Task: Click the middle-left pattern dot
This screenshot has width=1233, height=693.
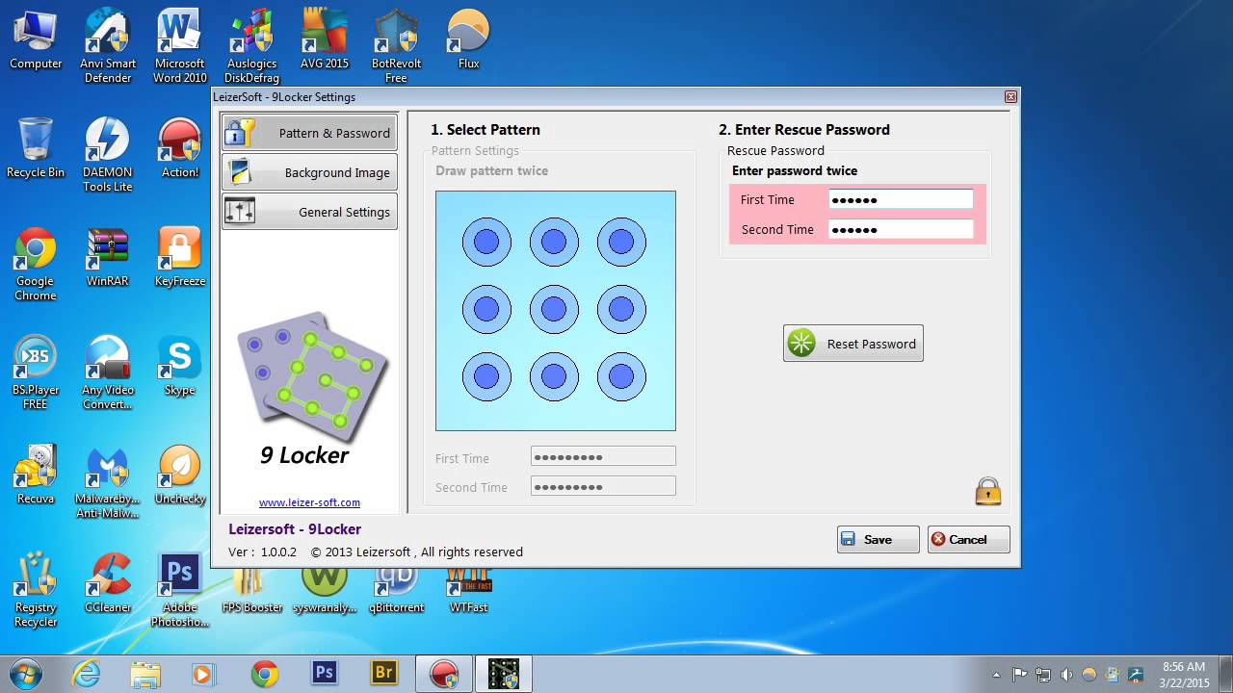Action: coord(486,309)
